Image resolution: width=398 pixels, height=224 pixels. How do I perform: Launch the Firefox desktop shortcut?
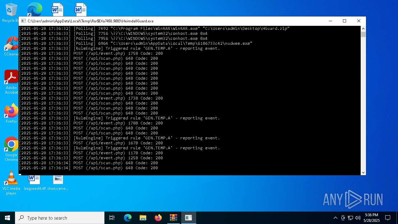coord(11,114)
